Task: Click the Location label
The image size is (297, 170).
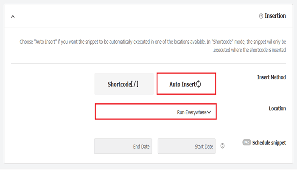Action: click(277, 108)
